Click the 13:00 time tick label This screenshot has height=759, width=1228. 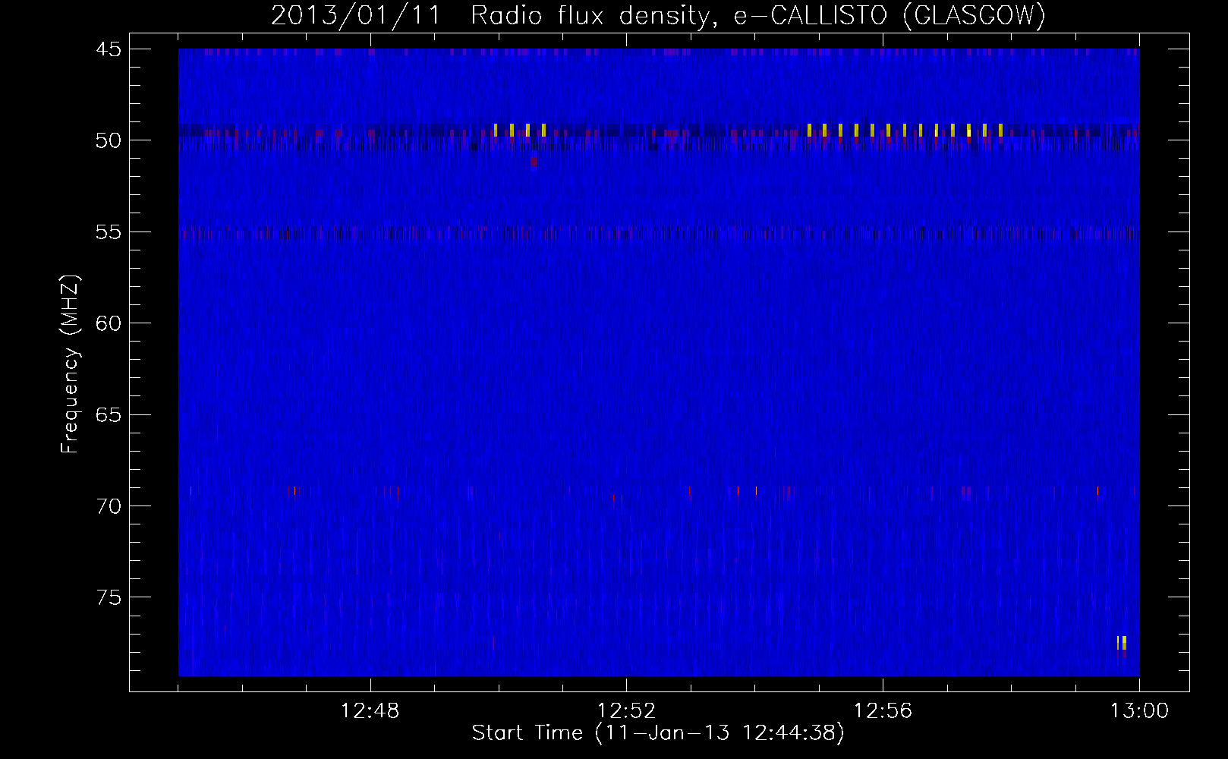(1139, 711)
